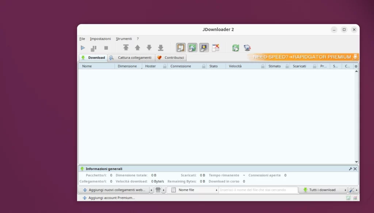Click Aggiungi nuovi collegamenti web button
Screen dimensions: 374x213
pyautogui.click(x=114, y=190)
